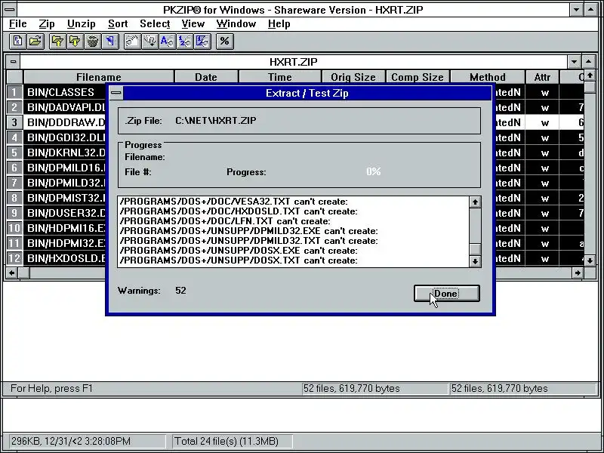Click Done in the Extract dialog
Image resolution: width=604 pixels, height=453 pixels.
point(447,294)
